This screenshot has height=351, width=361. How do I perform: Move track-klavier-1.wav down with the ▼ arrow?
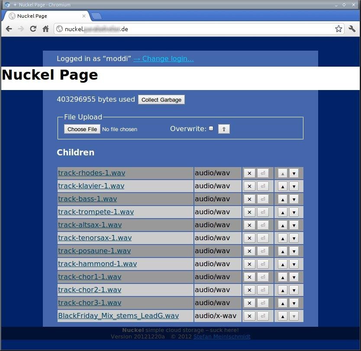point(294,186)
